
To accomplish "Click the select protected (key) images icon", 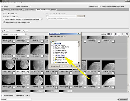I will click(x=117, y=34).
